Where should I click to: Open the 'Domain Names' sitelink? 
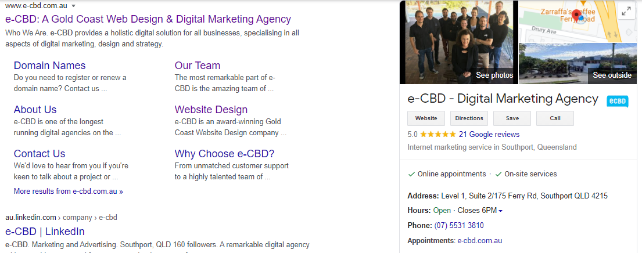(x=49, y=66)
